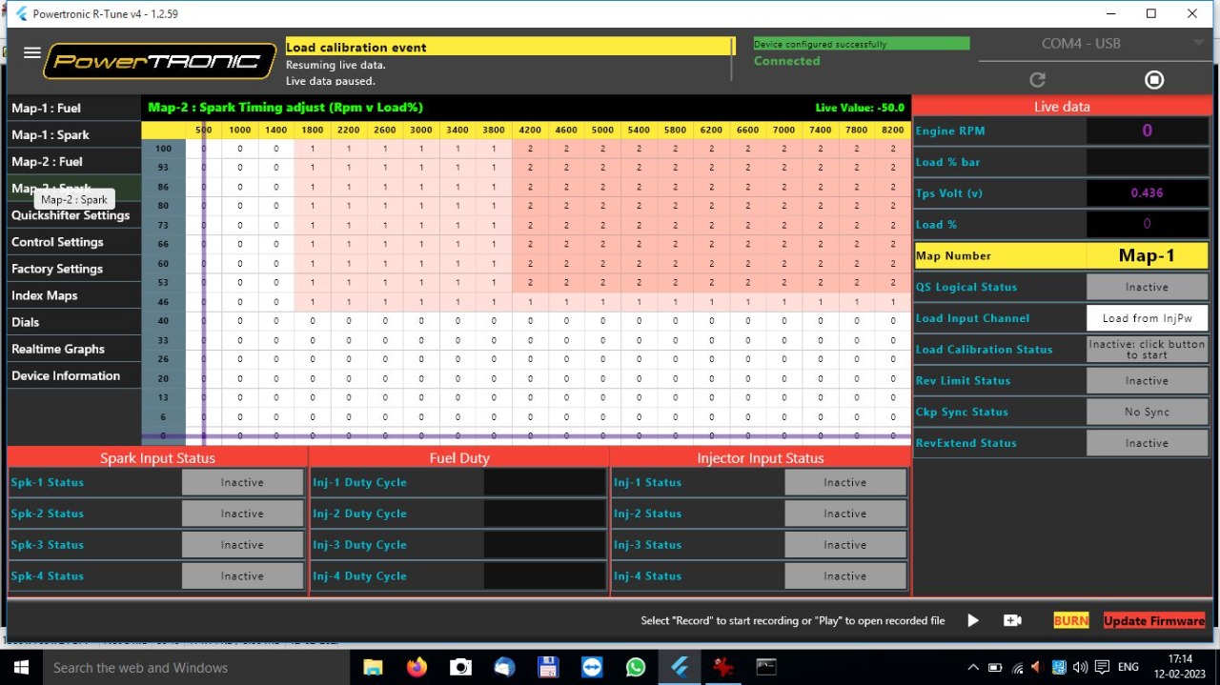Toggle Load Input Channel setting

[x=1147, y=318]
